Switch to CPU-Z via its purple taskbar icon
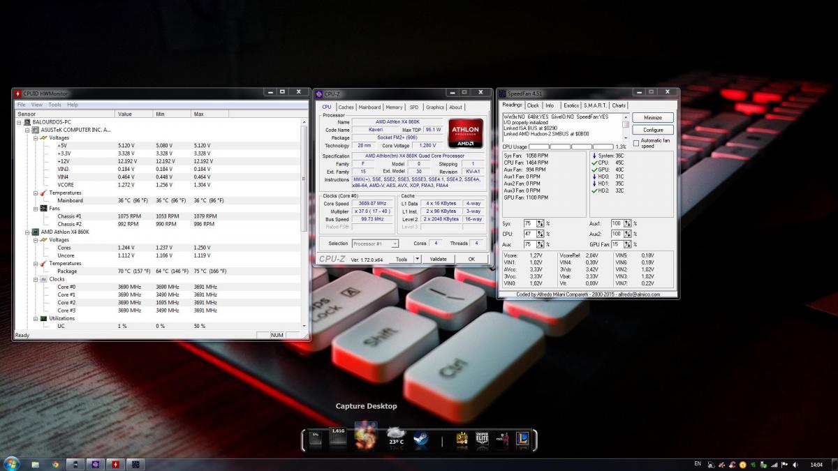 point(95,465)
